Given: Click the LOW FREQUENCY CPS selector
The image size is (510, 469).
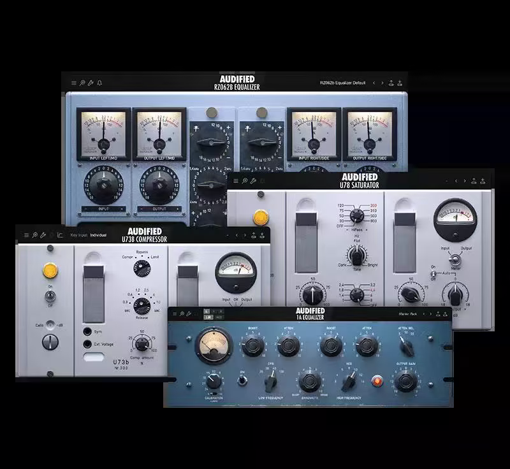Looking at the screenshot, I should 270,381.
